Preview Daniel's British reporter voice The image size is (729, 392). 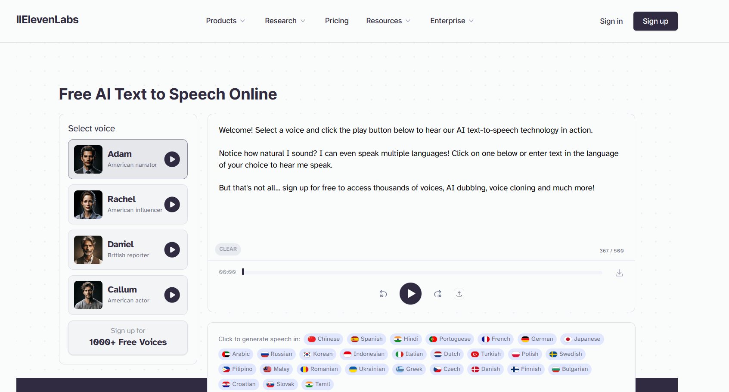tap(172, 250)
